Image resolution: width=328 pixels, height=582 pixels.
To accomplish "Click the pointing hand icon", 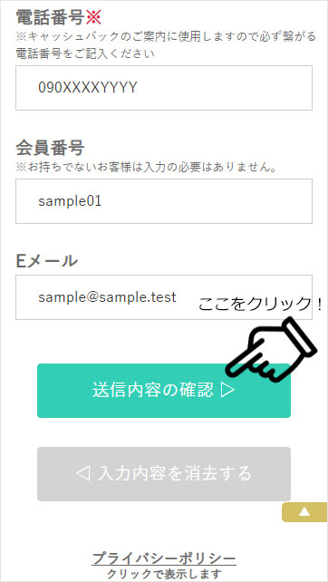I will tap(271, 349).
